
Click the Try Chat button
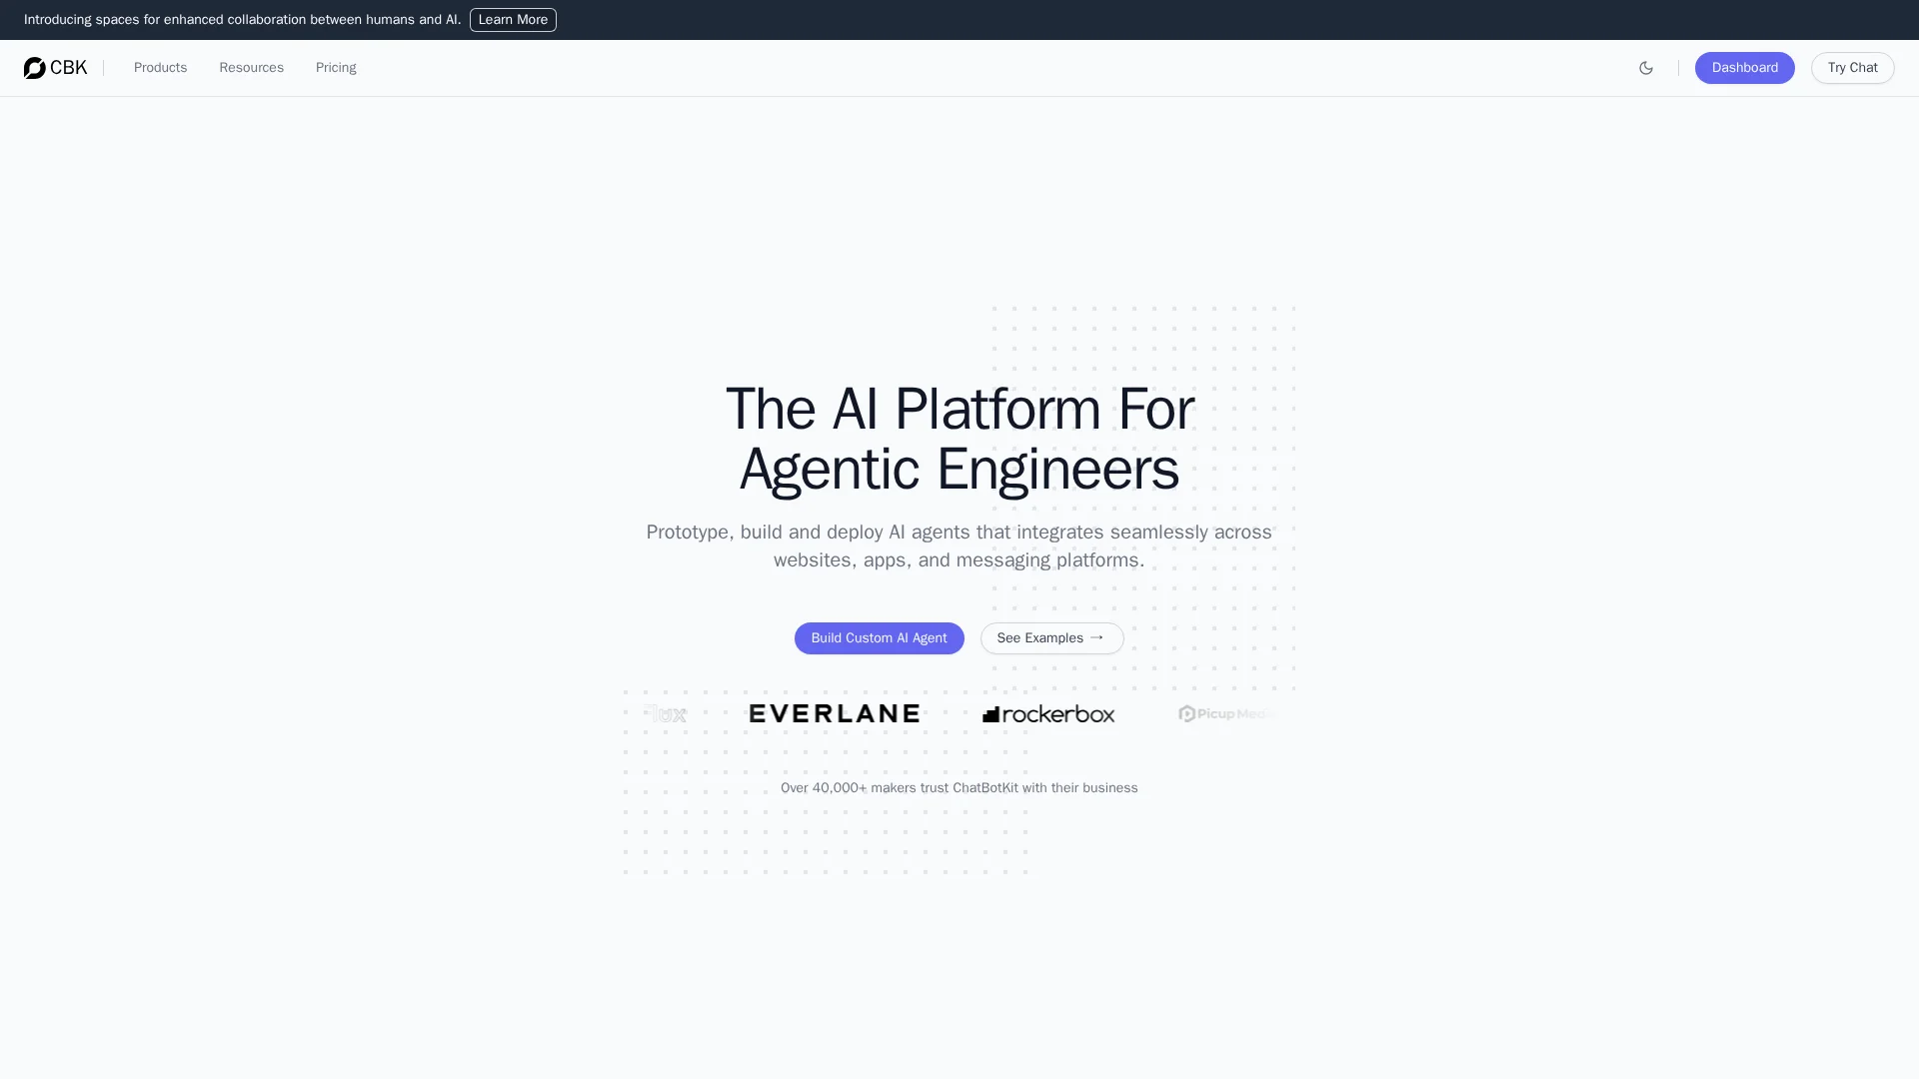click(1852, 68)
